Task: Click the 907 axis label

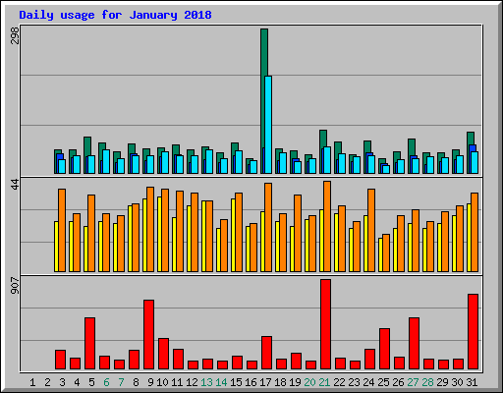Action: 15,286
